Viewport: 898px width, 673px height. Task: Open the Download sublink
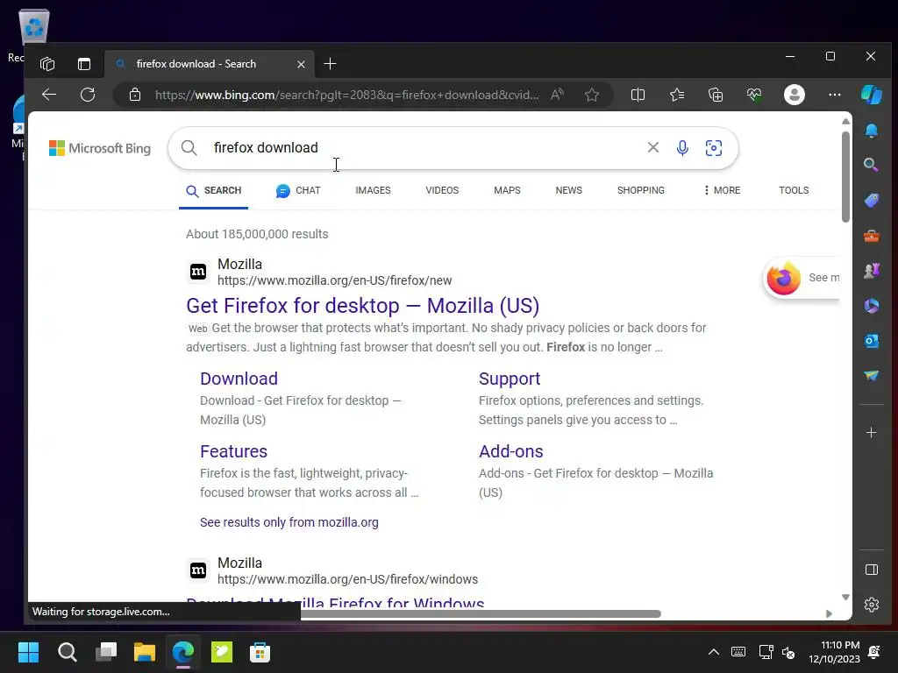point(239,379)
